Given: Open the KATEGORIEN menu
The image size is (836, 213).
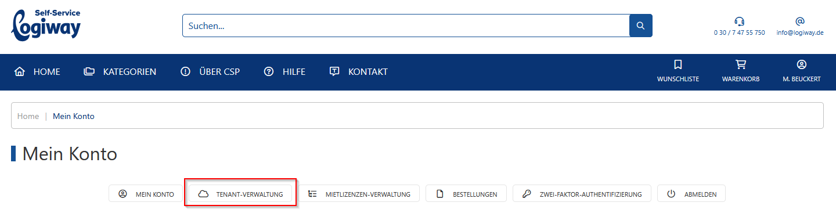Looking at the screenshot, I should (x=129, y=72).
